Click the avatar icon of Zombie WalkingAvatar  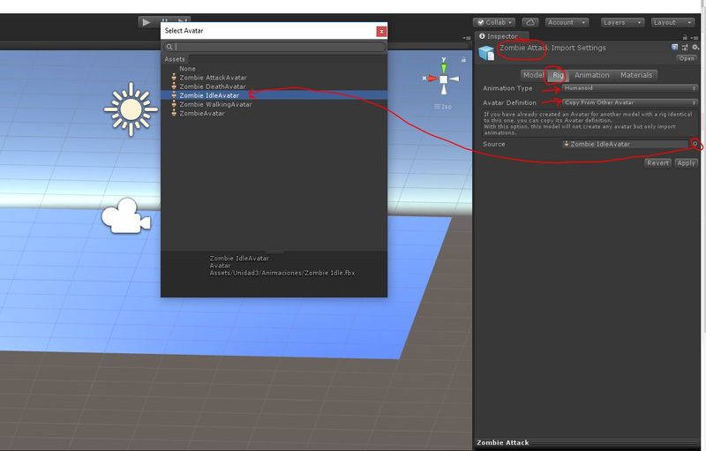tap(174, 104)
